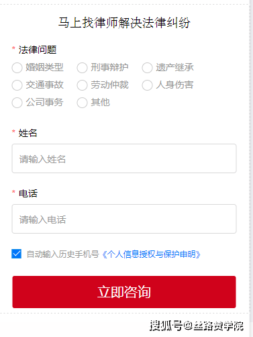Click the 公司事务 label text
253x337 pixels.
[44, 103]
